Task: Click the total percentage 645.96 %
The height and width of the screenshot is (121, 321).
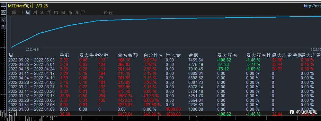Action: click(152, 114)
